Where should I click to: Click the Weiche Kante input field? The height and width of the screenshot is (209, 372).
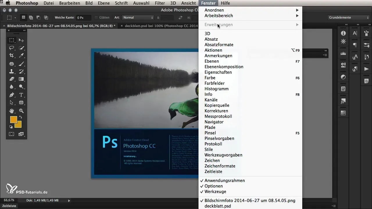pos(83,18)
